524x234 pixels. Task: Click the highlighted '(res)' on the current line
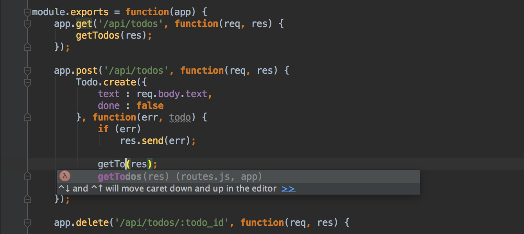[x=139, y=164]
